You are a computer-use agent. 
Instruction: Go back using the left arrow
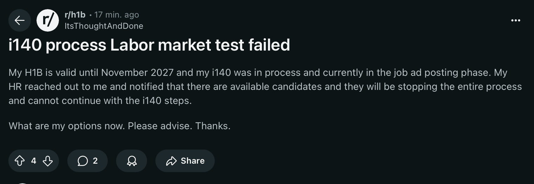pyautogui.click(x=20, y=20)
